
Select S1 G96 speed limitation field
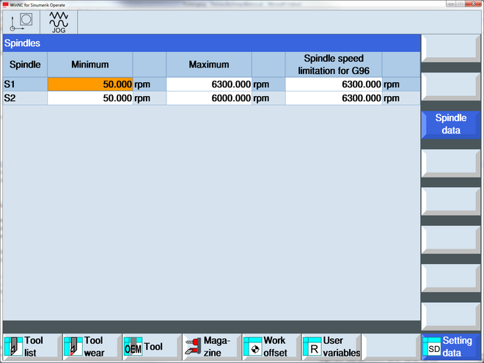[x=333, y=84]
